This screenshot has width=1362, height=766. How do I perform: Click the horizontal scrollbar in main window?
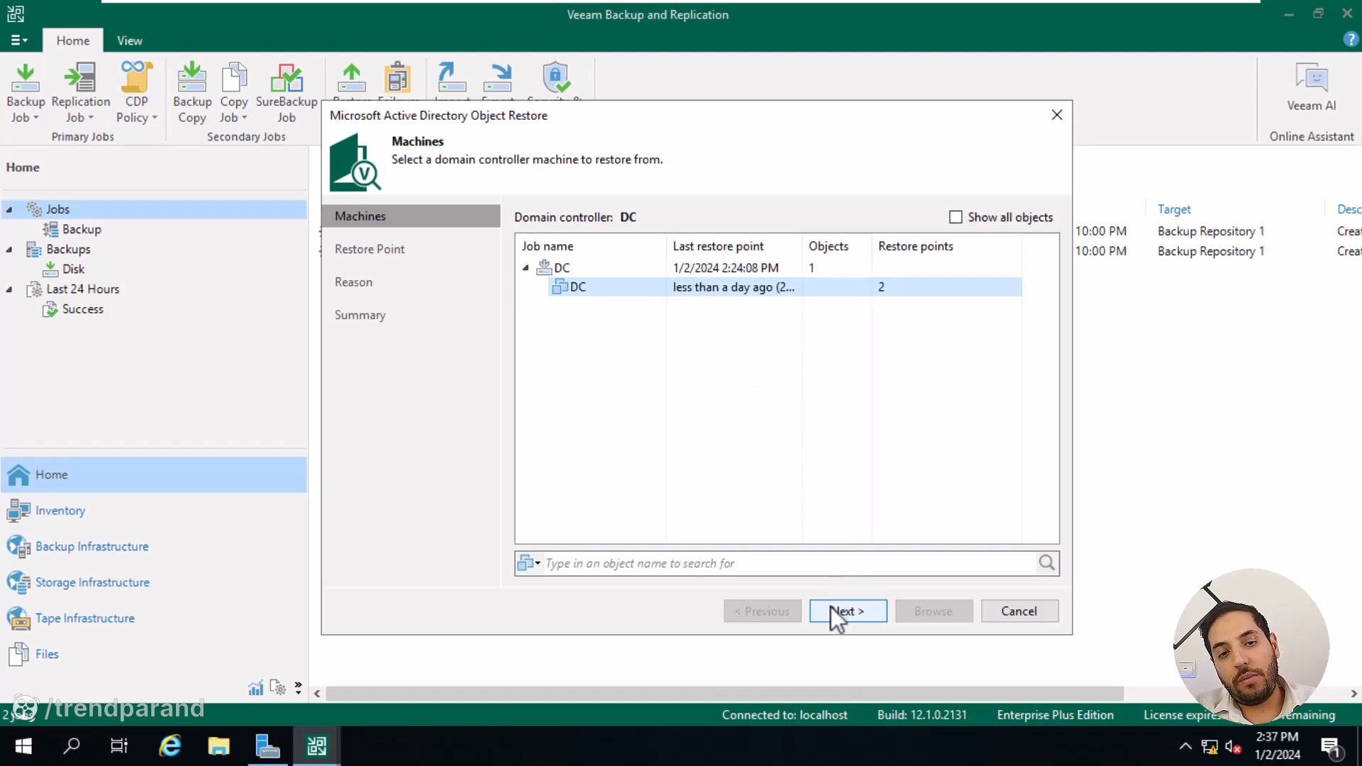click(x=724, y=693)
